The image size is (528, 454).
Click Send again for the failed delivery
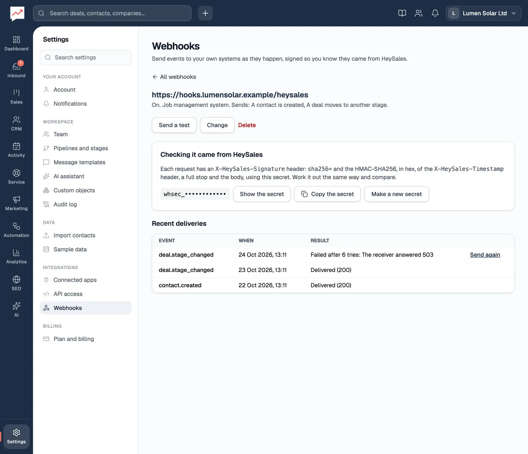click(x=485, y=255)
